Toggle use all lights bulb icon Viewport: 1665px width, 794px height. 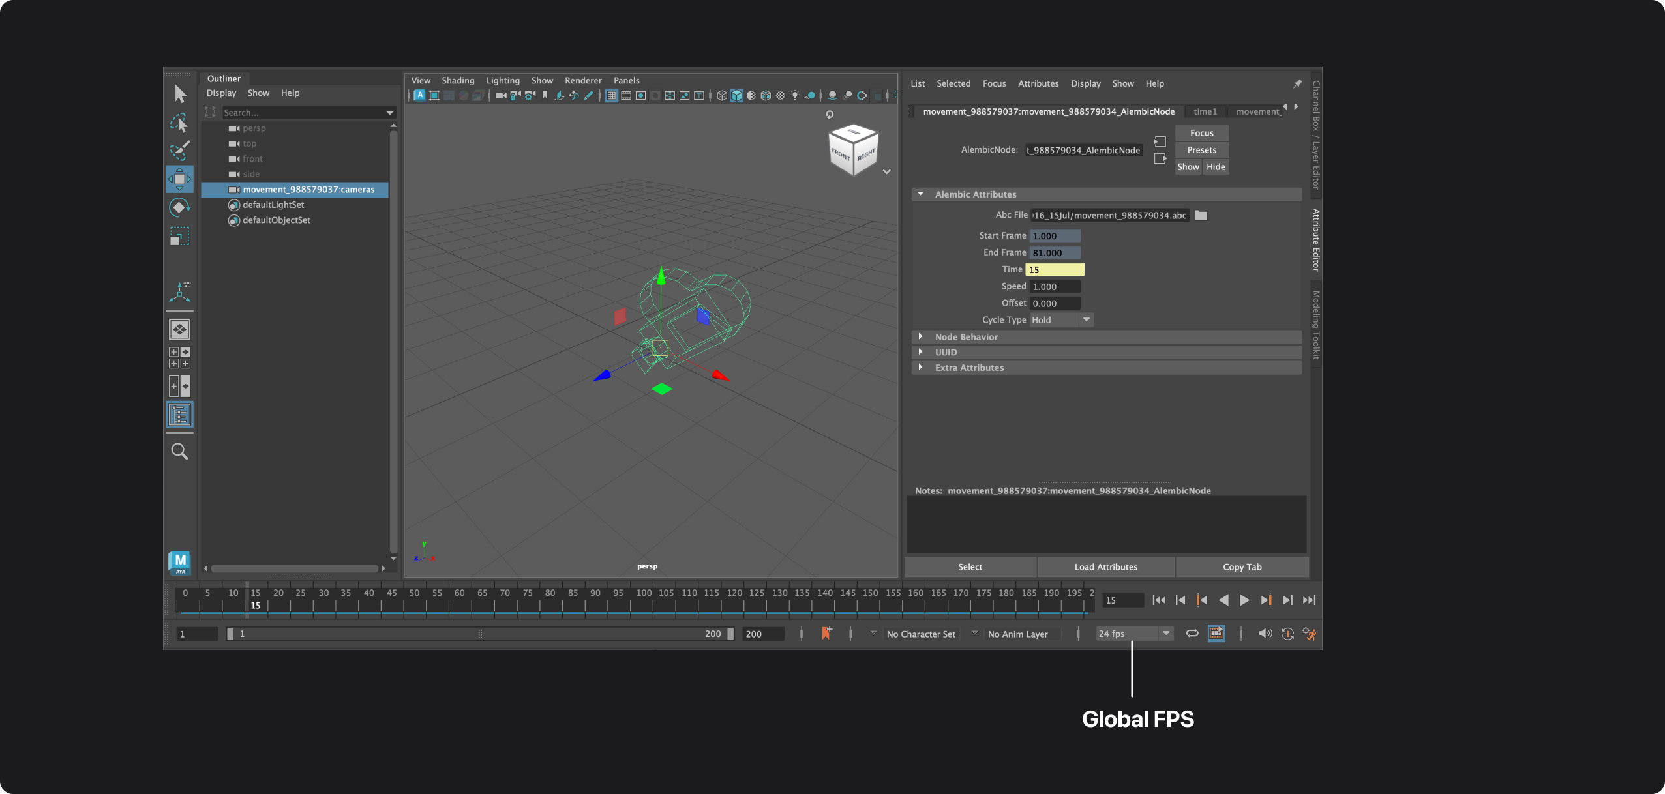click(x=795, y=96)
